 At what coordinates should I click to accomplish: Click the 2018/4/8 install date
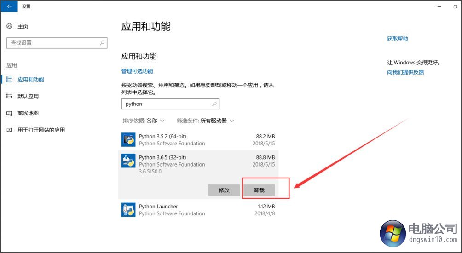[265, 213]
